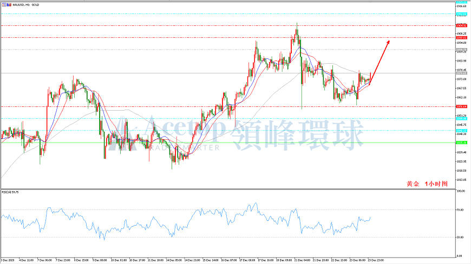
Task: Click the chart symbol icon beside XAUUSD
Action: (x=4, y=5)
